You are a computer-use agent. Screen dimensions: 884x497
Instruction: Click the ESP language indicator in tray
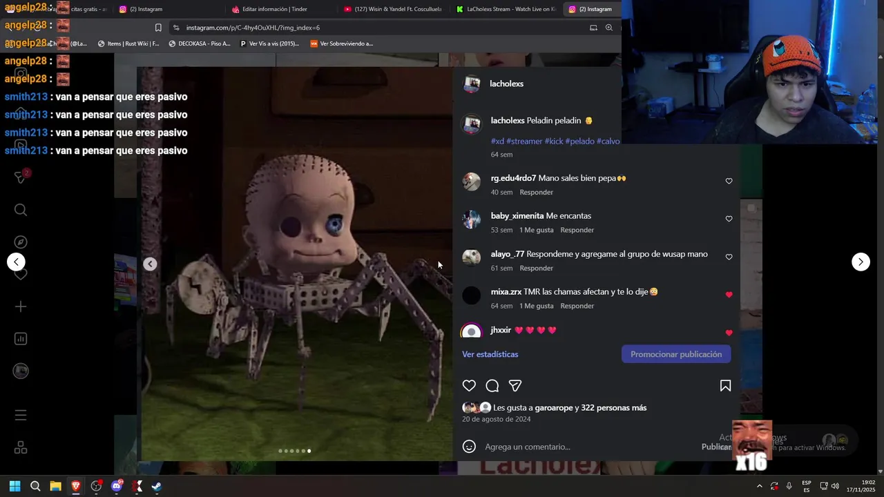tap(807, 486)
